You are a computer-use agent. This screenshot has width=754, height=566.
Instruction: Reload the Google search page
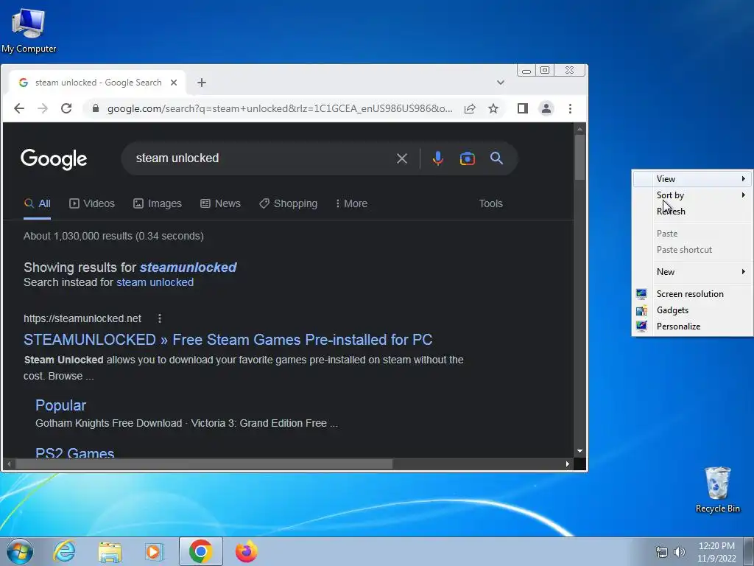point(66,108)
